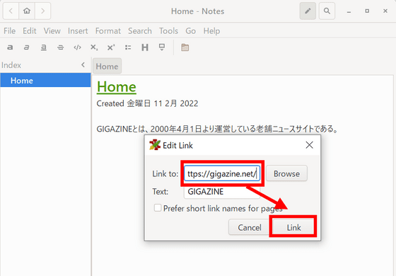Viewport: 396px width, 276px height.
Task: Open the View menu
Action: [52, 31]
